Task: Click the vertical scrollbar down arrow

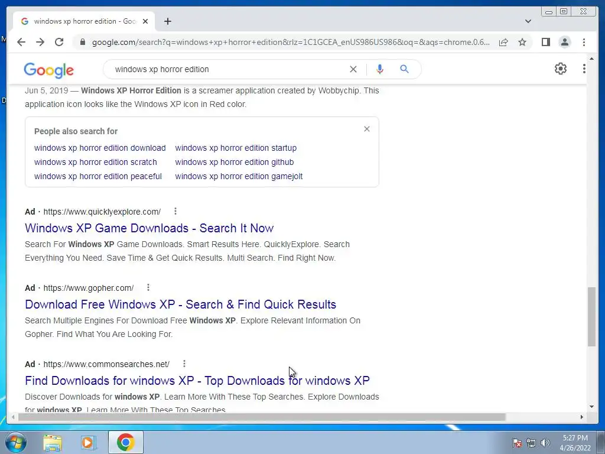Action: pyautogui.click(x=591, y=407)
